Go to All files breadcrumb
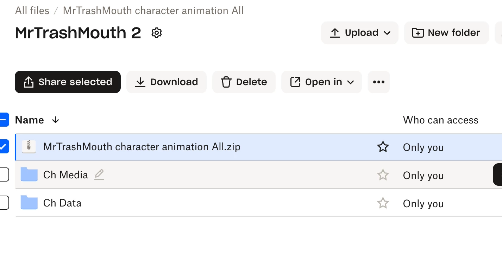The width and height of the screenshot is (502, 254). pos(32,11)
